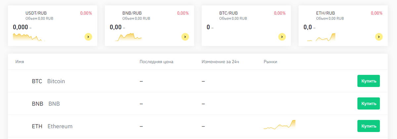This screenshot has width=397, height=139.
Task: Open the BTC/RUB arrow button
Action: point(282,37)
